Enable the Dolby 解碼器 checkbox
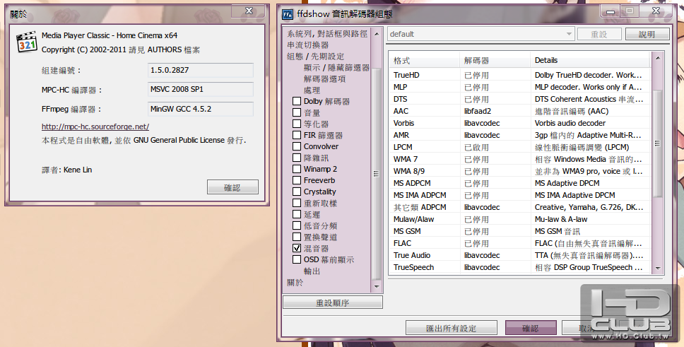684x347 pixels. coord(297,101)
